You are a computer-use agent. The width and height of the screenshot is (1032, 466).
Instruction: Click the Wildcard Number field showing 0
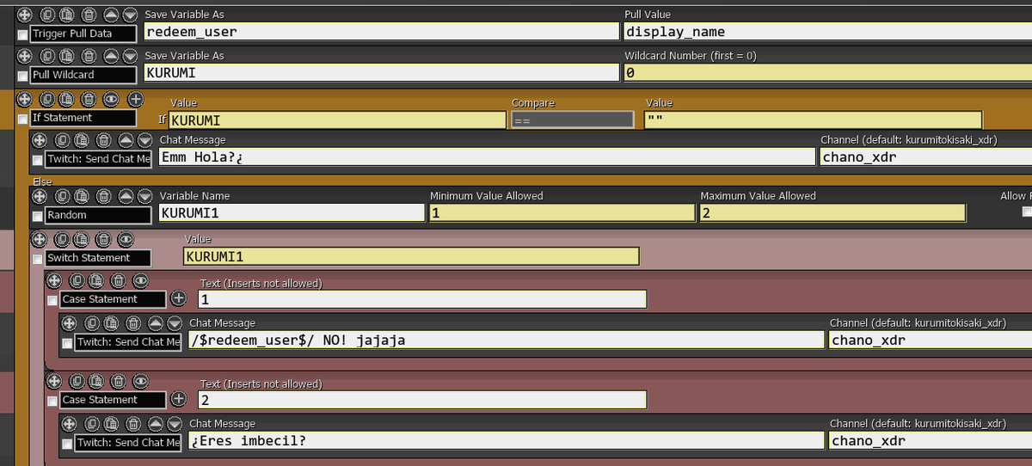click(827, 72)
